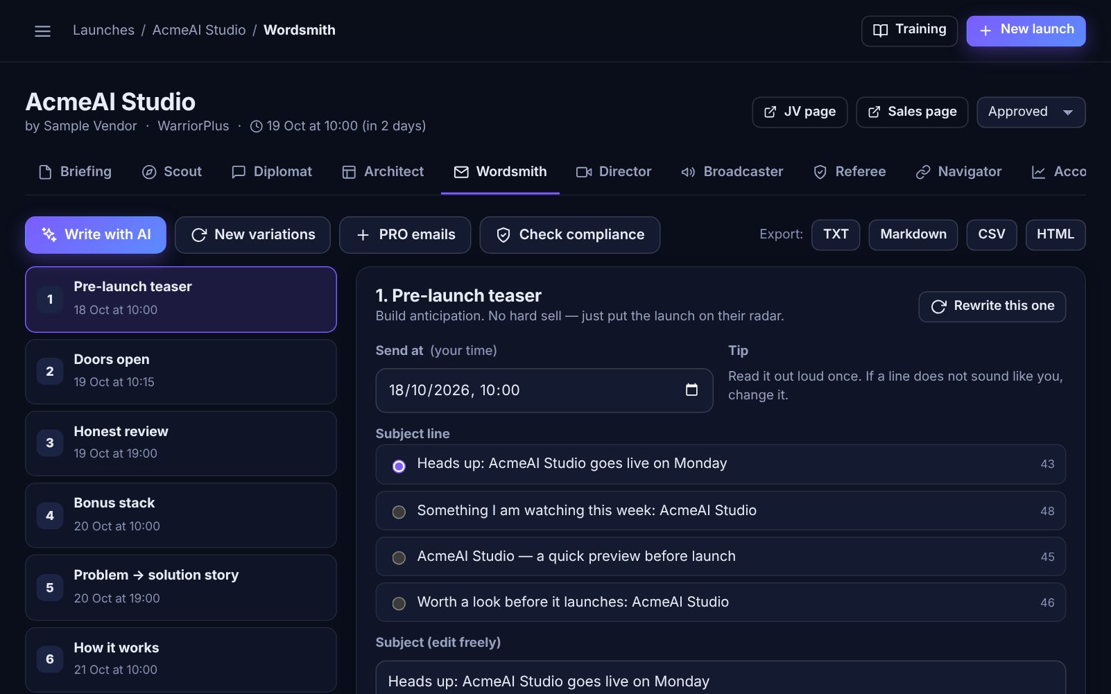The image size is (1111, 694).
Task: Create a New launch
Action: tap(1026, 31)
